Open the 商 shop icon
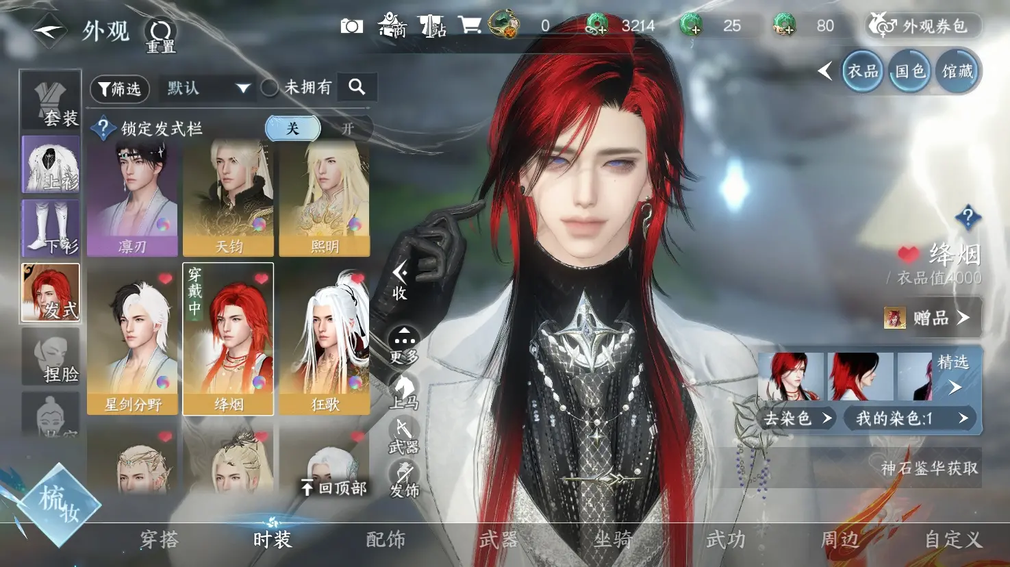This screenshot has height=567, width=1010. pyautogui.click(x=393, y=25)
